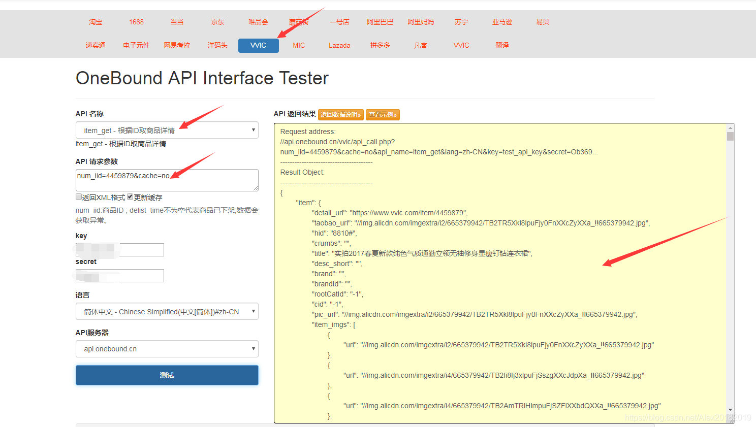Image resolution: width=756 pixels, height=427 pixels.
Task: Click the OneBound API Interface Tester heading
Action: (202, 78)
